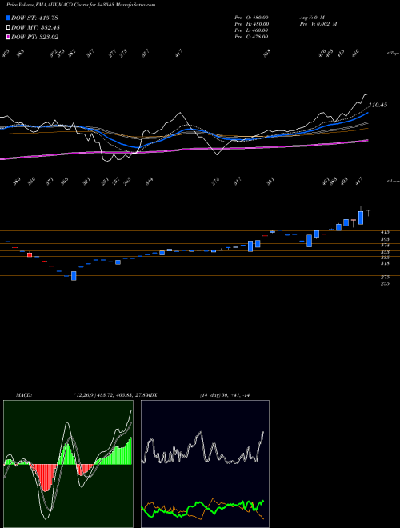Click the magenta DOW PT legend swatch
This screenshot has height=528, width=400.
click(8, 37)
